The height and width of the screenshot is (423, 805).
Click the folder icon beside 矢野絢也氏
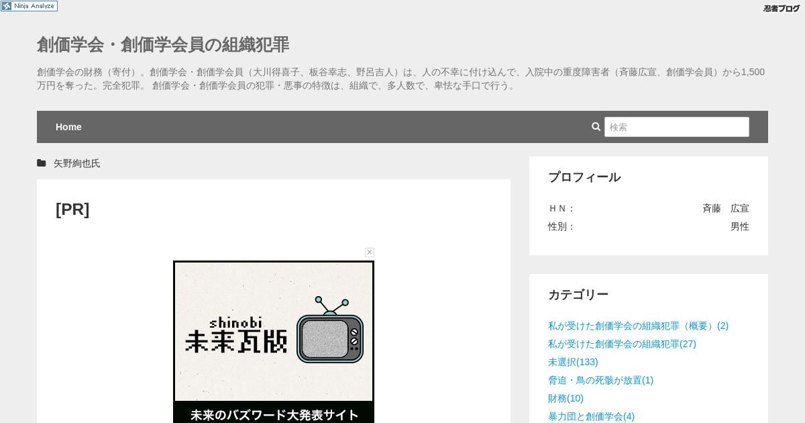tap(42, 163)
